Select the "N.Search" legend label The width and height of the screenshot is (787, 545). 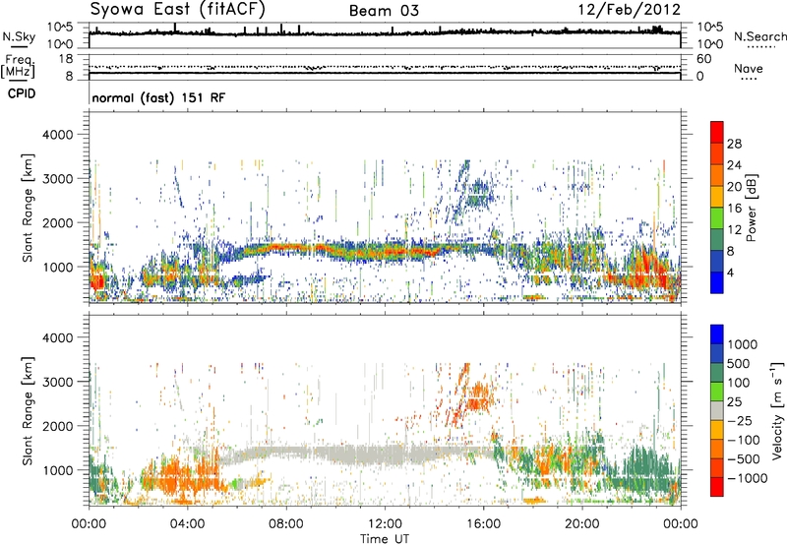tap(760, 36)
